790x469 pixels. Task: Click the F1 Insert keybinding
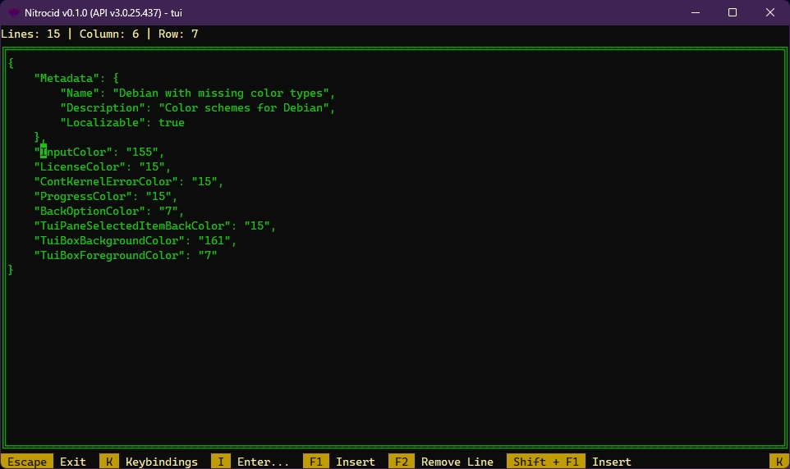(339, 462)
